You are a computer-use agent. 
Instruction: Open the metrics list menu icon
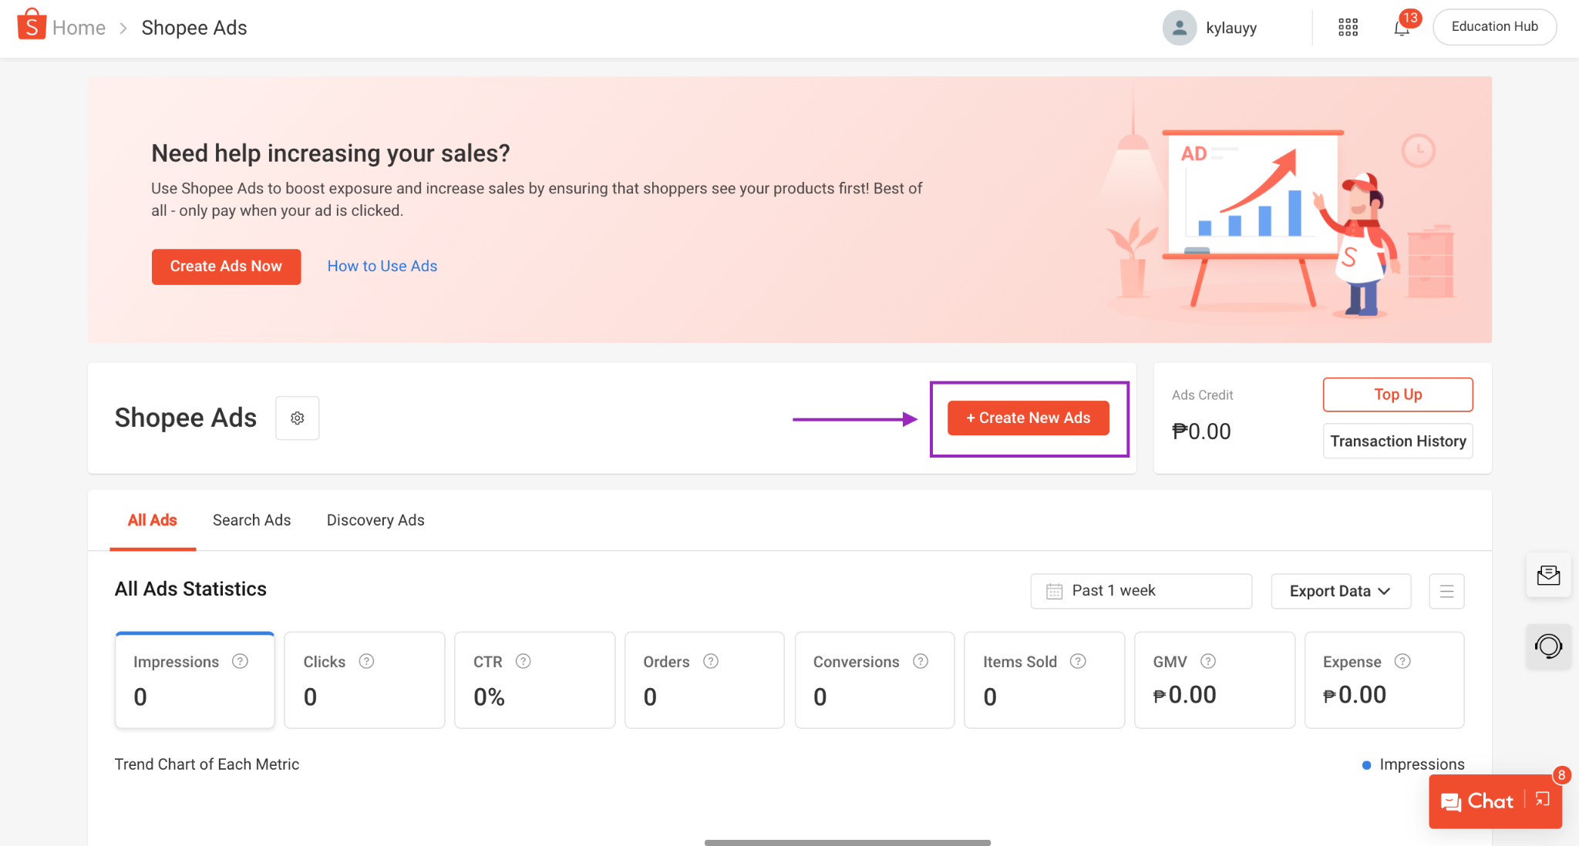[1446, 591]
